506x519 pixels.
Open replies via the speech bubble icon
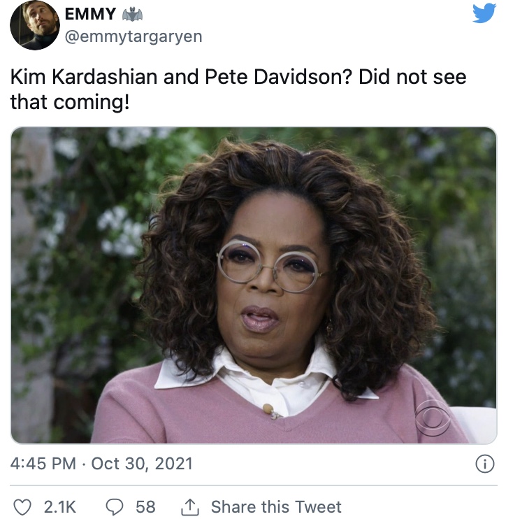click(x=115, y=507)
